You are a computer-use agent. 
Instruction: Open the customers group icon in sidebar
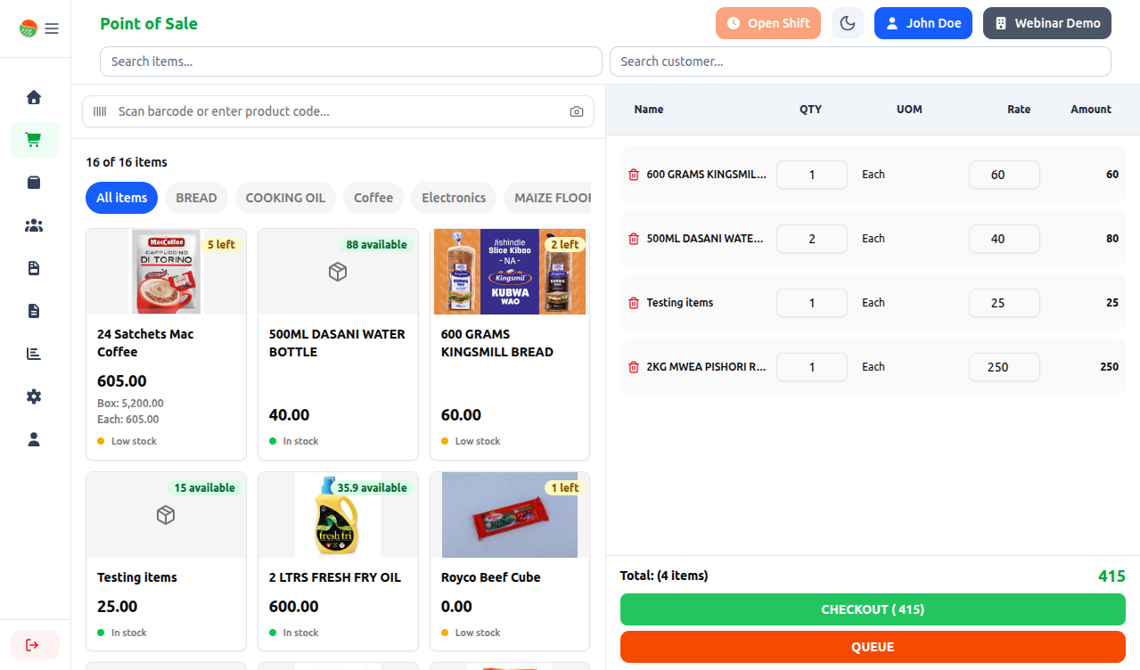34,225
